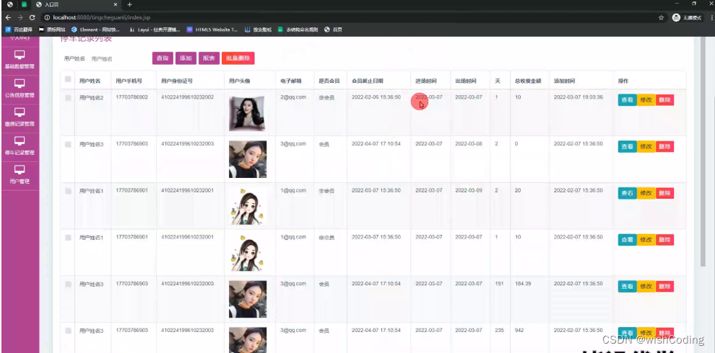Open the Layui bookmark
The width and height of the screenshot is (715, 353).
[155, 30]
